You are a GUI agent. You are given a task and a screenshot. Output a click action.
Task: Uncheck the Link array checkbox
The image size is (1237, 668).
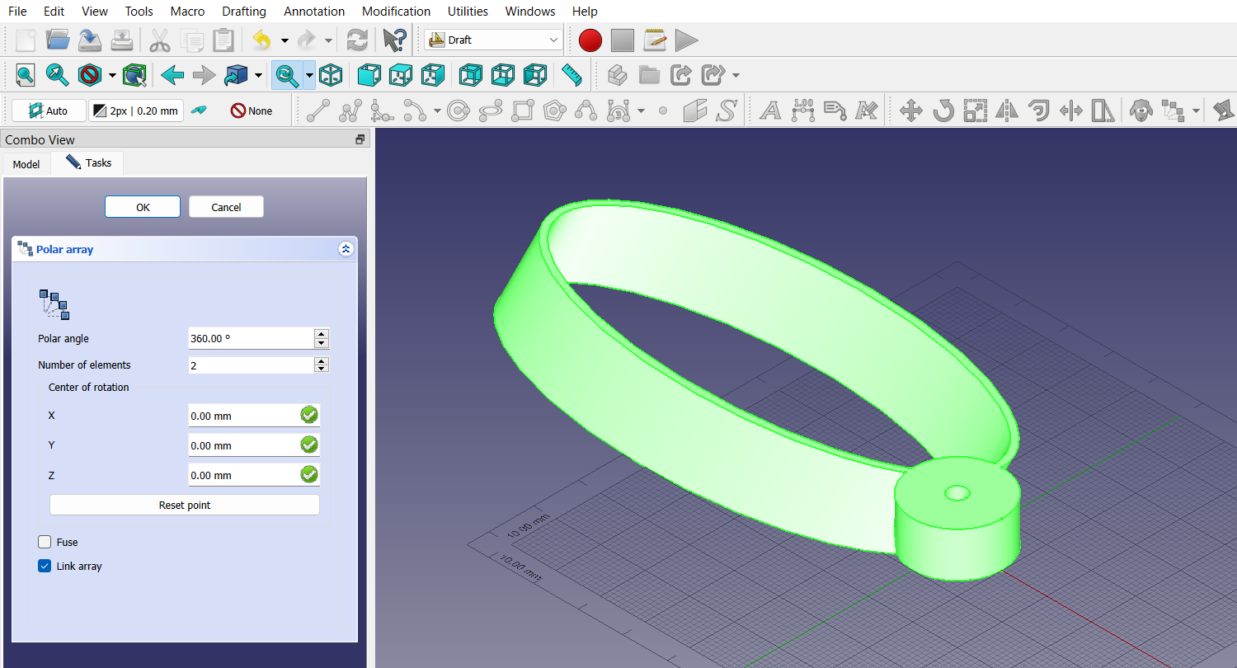tap(44, 566)
